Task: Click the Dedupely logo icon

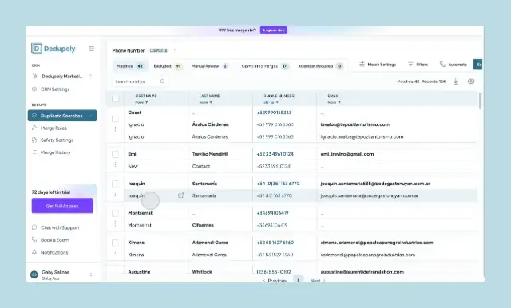Action: click(37, 49)
